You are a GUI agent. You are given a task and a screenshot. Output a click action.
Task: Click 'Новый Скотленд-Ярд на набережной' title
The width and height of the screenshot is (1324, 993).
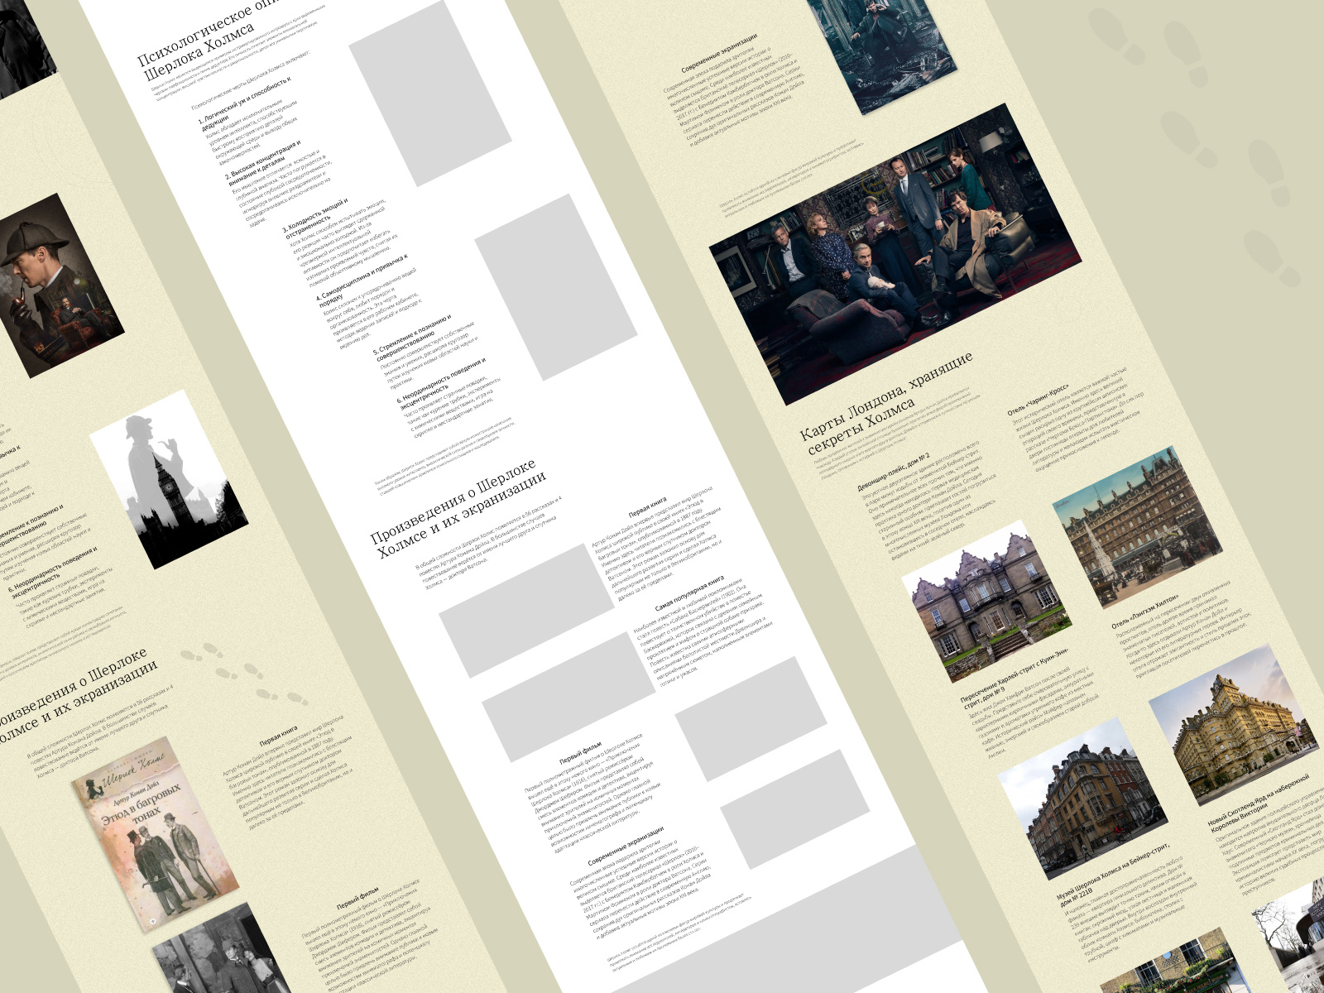[x=1260, y=803]
